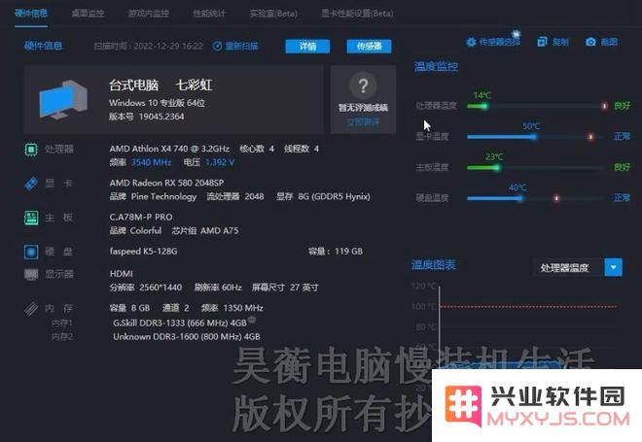Viewport: 642px width, 442px height.
Task: Click the temperature chart plot area
Action: click(528, 327)
